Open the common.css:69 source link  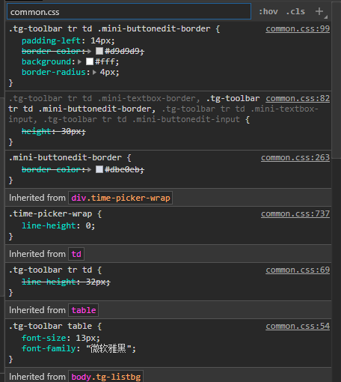click(298, 270)
